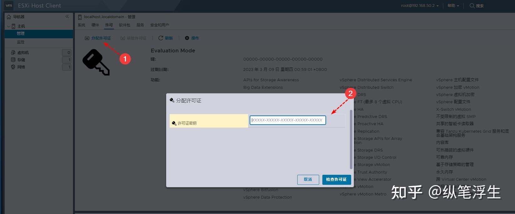
Task: Open the Services tab
Action: 140,25
